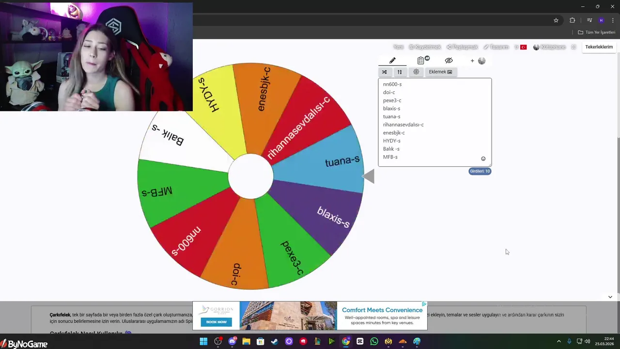
Task: Click the Girdileri: 10 counter badge
Action: (x=480, y=171)
